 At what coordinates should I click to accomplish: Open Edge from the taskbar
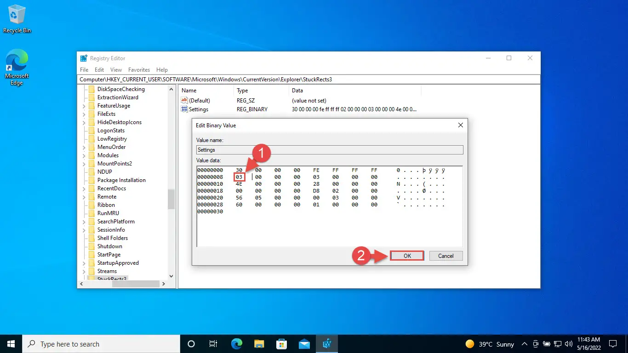coord(236,344)
